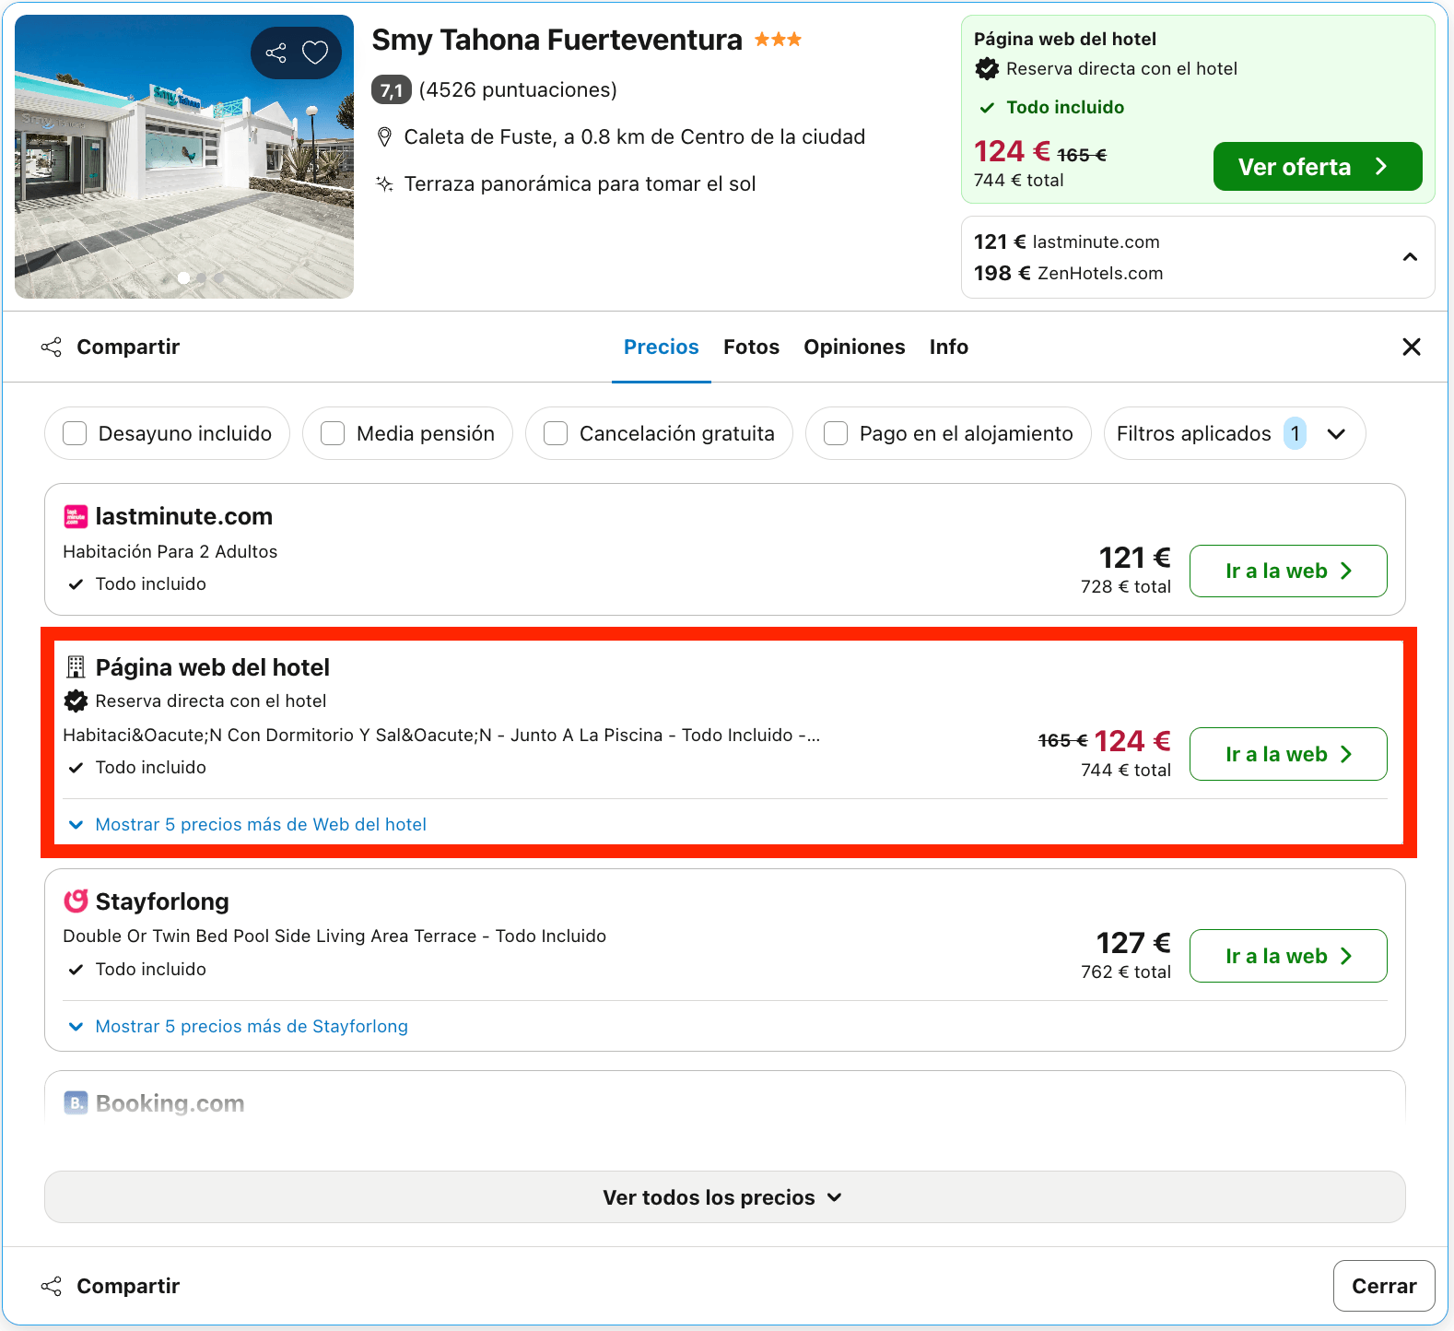Tick the Media pensión checkbox
This screenshot has width=1454, height=1331.
click(x=333, y=433)
